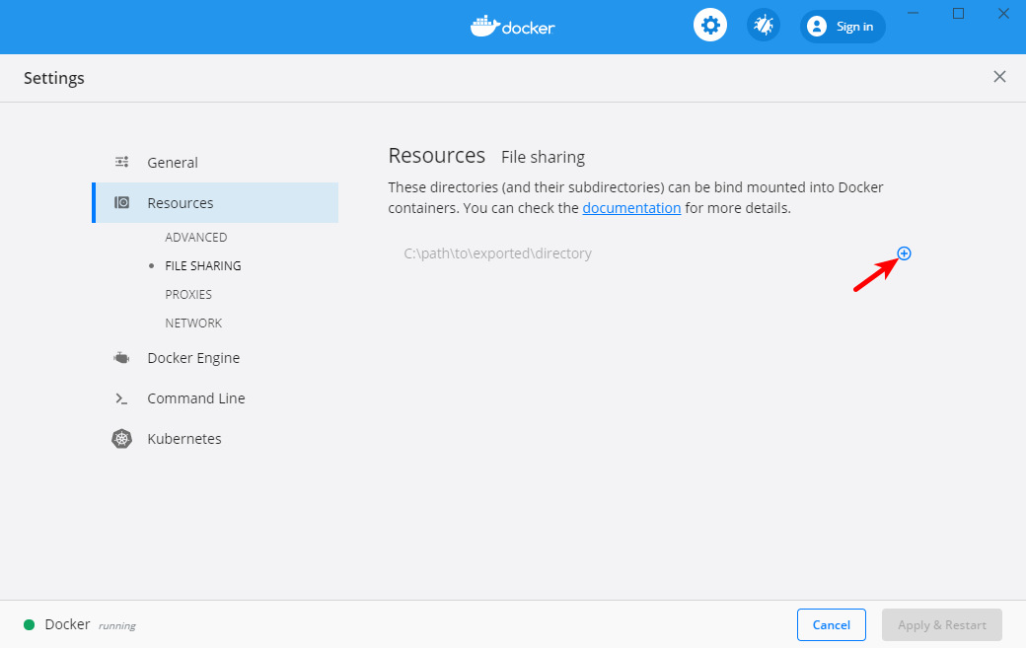Click the Docker whale logo in the header

pyautogui.click(x=512, y=26)
